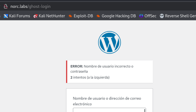
Task: Click the ERROR incorrect username message
Action: 102,69
